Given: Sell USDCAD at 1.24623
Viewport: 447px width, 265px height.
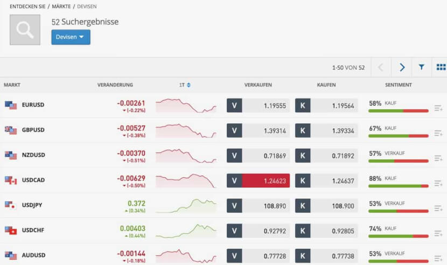Looking at the screenshot, I should click(x=259, y=180).
